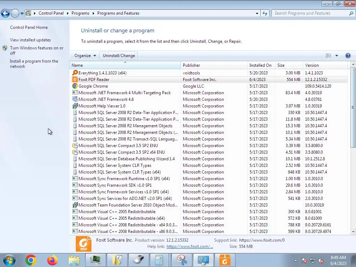Open Firefox from the taskbar
The width and height of the screenshot is (356, 267).
52,260
